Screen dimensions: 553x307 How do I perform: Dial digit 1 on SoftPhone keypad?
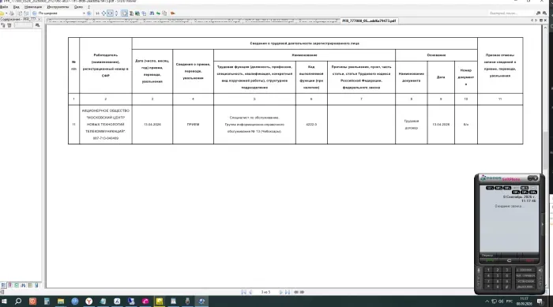pyautogui.click(x=488, y=270)
